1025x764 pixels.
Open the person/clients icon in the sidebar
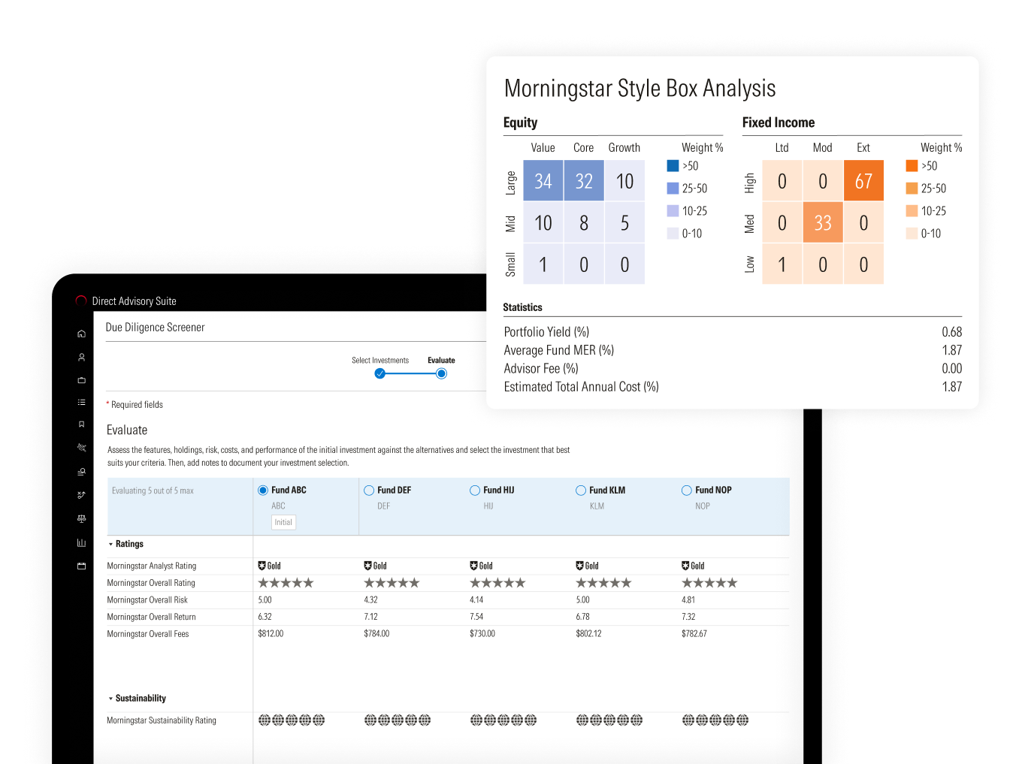81,358
